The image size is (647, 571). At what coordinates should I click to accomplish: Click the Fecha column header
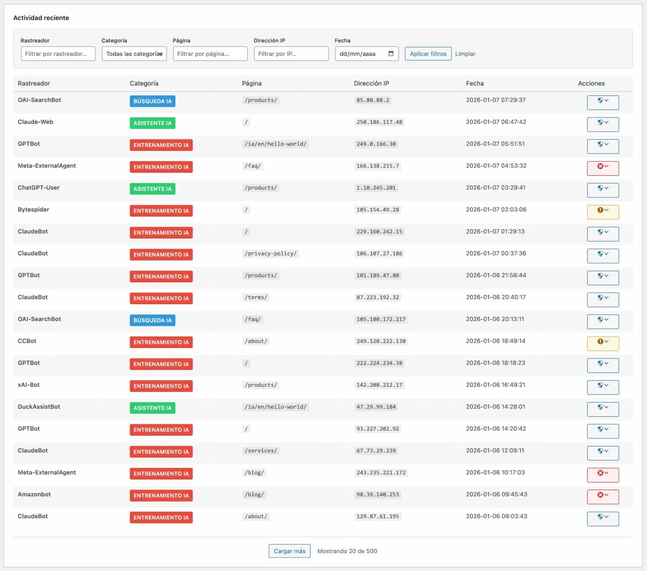pyautogui.click(x=474, y=84)
